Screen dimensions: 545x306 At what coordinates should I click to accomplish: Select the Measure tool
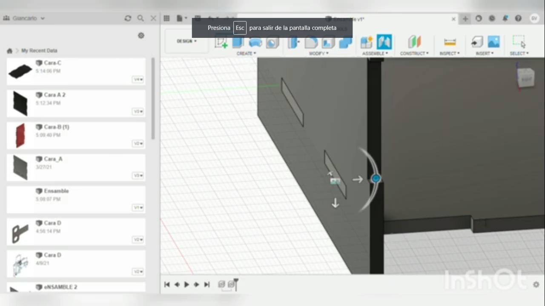(x=450, y=42)
